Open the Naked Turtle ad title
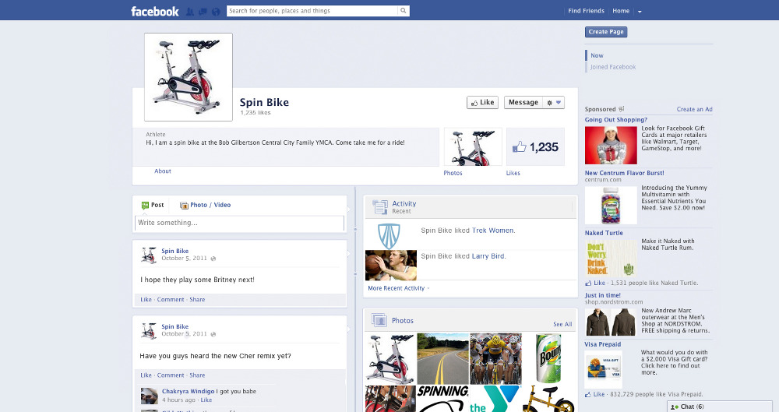Viewport: 779px width, 412px height. (x=604, y=233)
